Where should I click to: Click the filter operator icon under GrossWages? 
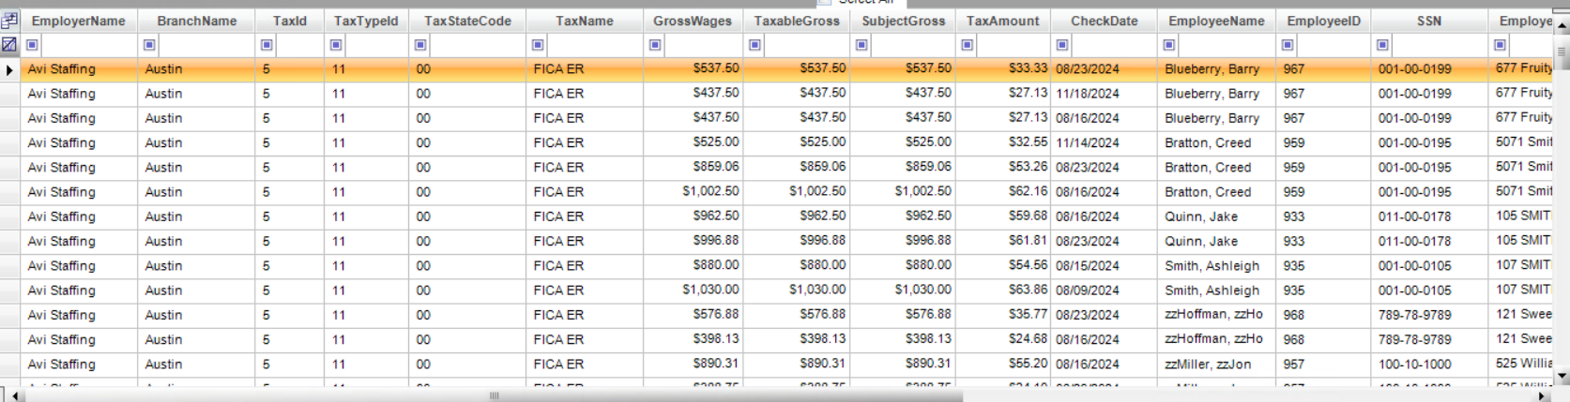pos(655,45)
